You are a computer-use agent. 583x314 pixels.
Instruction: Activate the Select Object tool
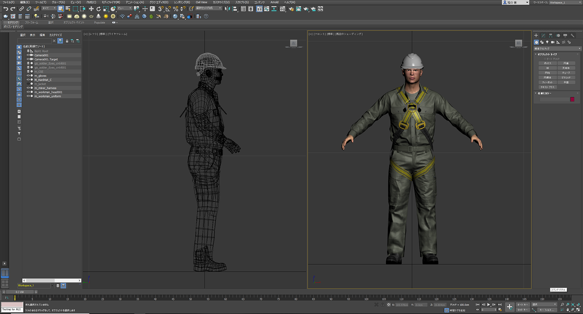coord(61,9)
